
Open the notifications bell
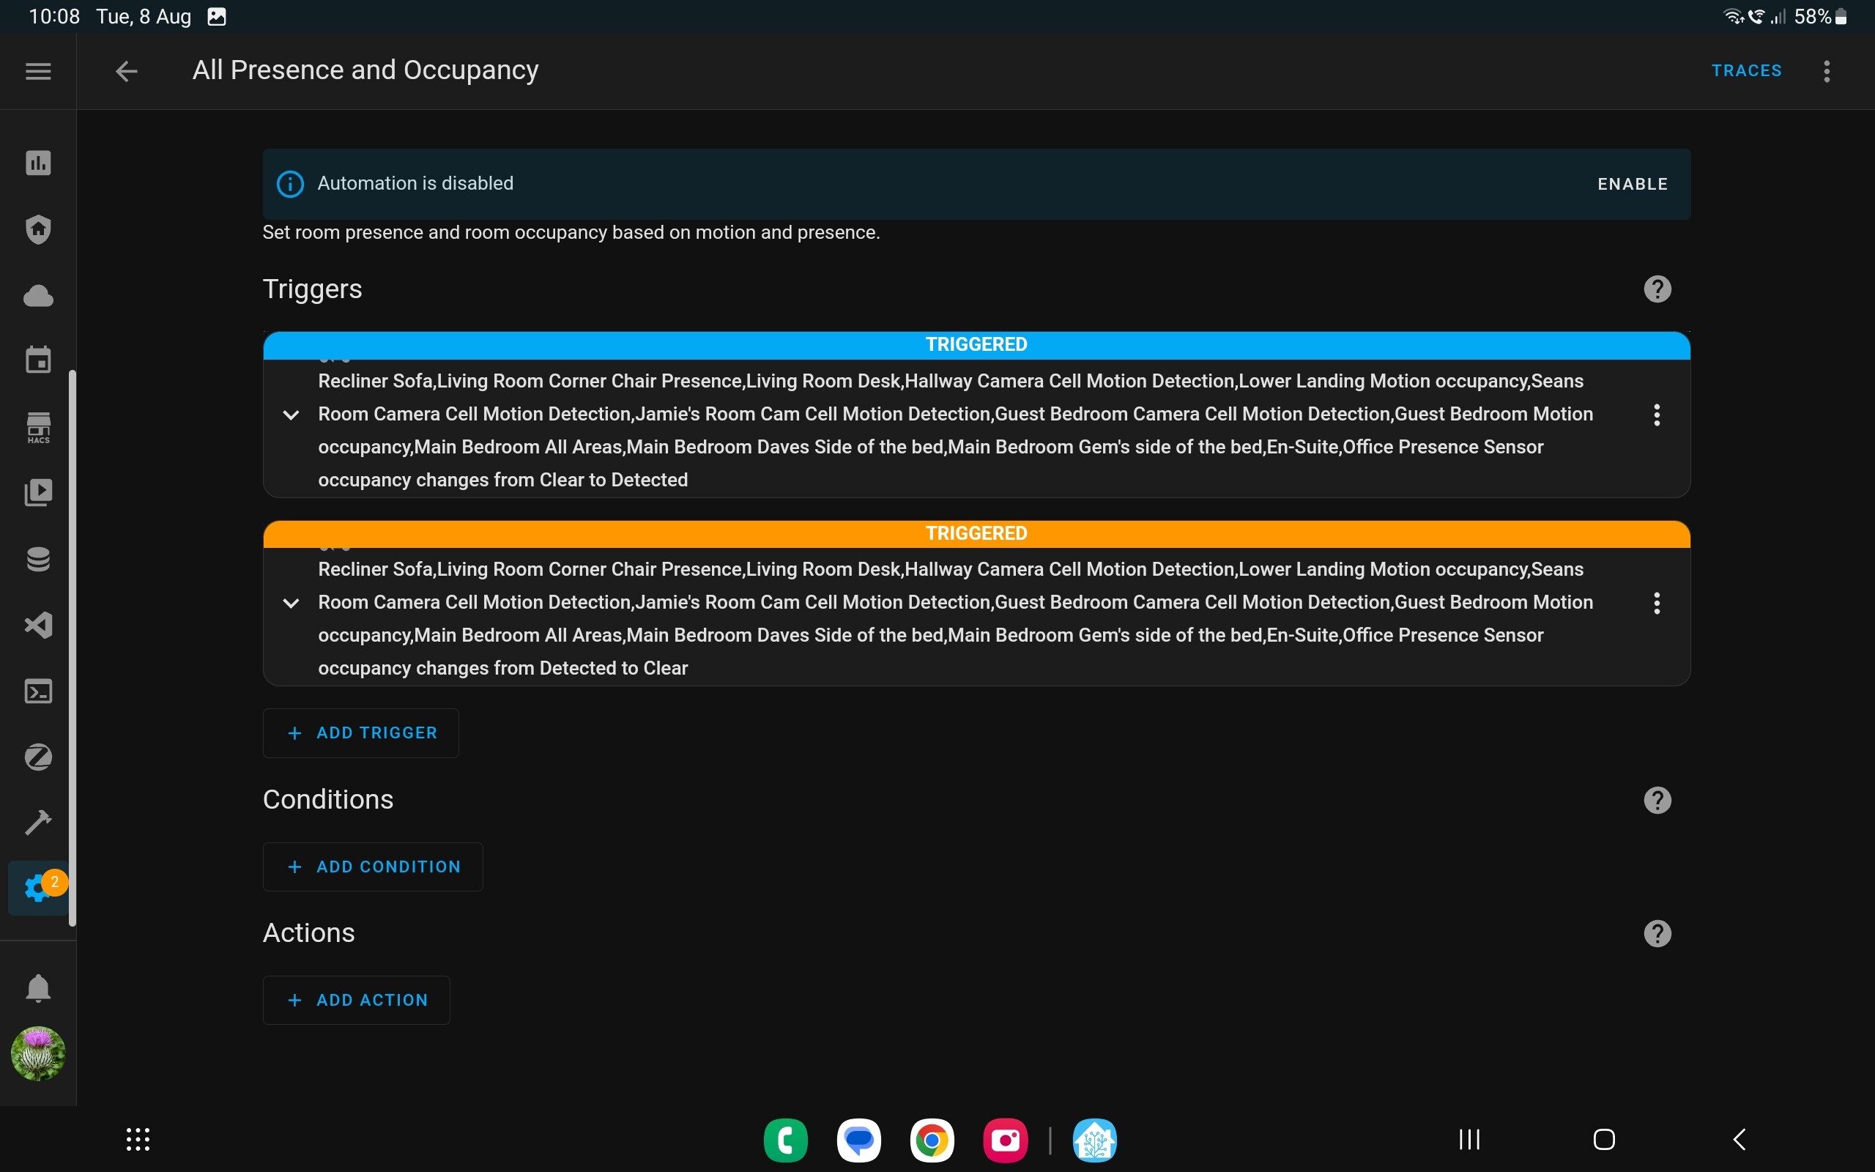[x=38, y=988]
